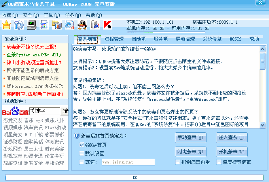This screenshot has width=269, height=182.
Task: Open the 系统修复 tab
Action: 212,39
